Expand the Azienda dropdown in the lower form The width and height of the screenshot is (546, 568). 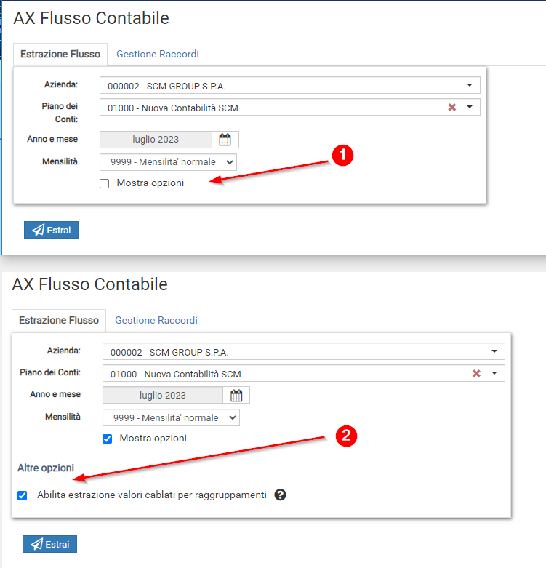coord(494,352)
